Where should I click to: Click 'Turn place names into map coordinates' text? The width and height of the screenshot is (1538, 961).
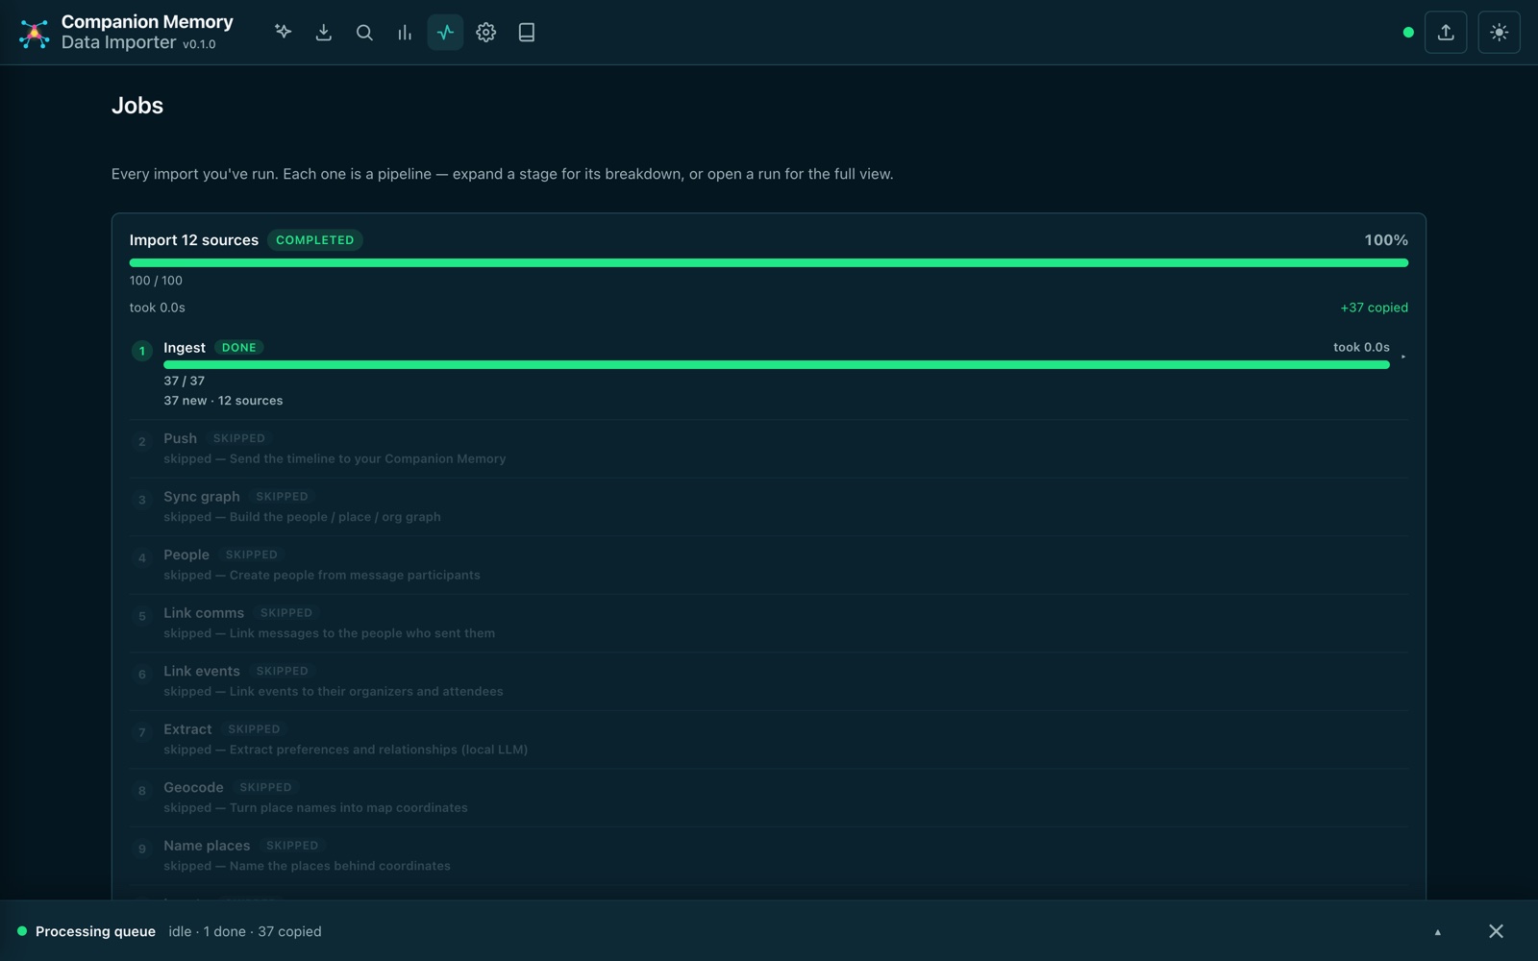[x=348, y=808]
